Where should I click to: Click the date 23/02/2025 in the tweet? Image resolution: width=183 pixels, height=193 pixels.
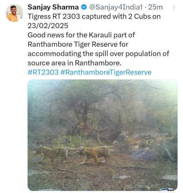tap(48, 26)
